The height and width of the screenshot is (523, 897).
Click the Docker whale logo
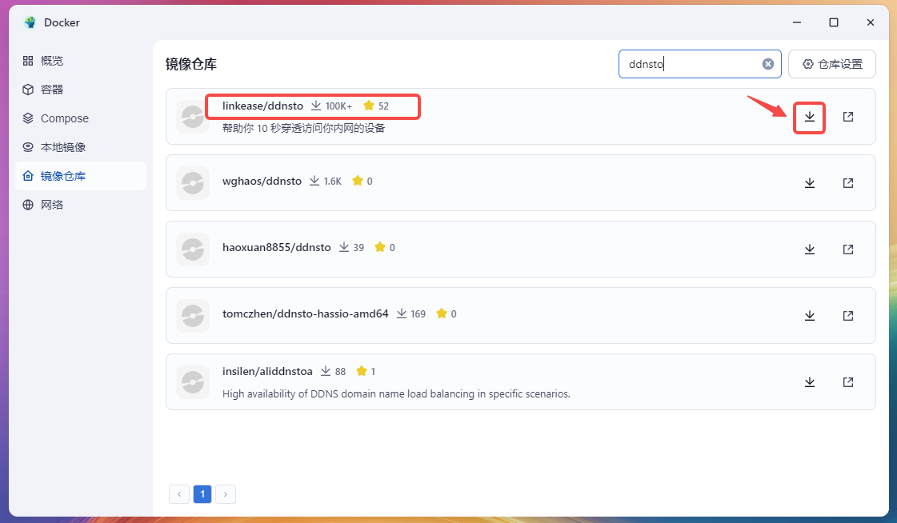30,22
